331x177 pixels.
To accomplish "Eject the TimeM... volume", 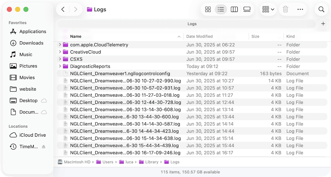I will click(x=43, y=147).
